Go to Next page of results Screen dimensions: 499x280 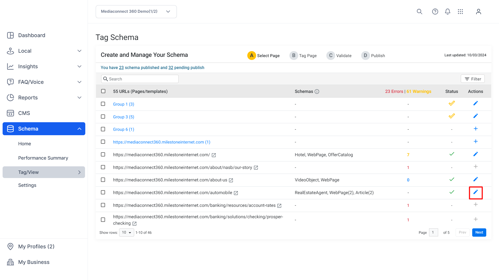coord(479,233)
